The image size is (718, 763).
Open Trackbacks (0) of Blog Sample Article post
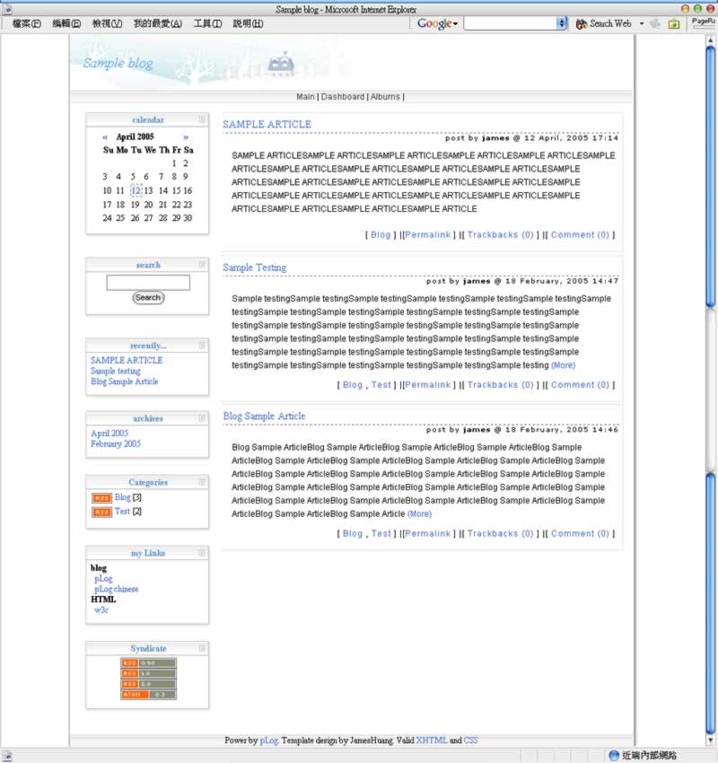[500, 534]
